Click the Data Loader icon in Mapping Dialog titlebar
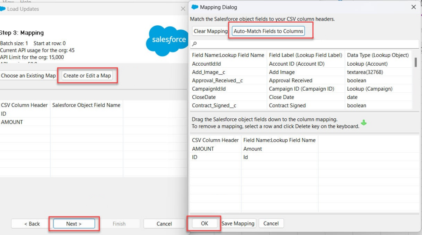Screen dimensions: 422x235 pos(194,7)
